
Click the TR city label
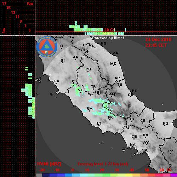pyautogui.click(x=93, y=87)
